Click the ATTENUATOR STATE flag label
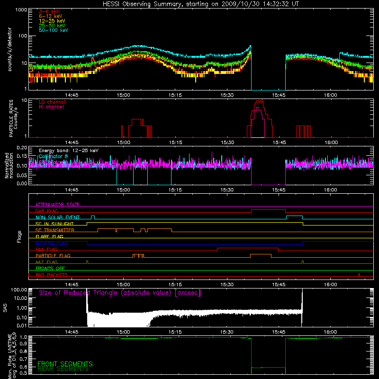 pos(57,205)
